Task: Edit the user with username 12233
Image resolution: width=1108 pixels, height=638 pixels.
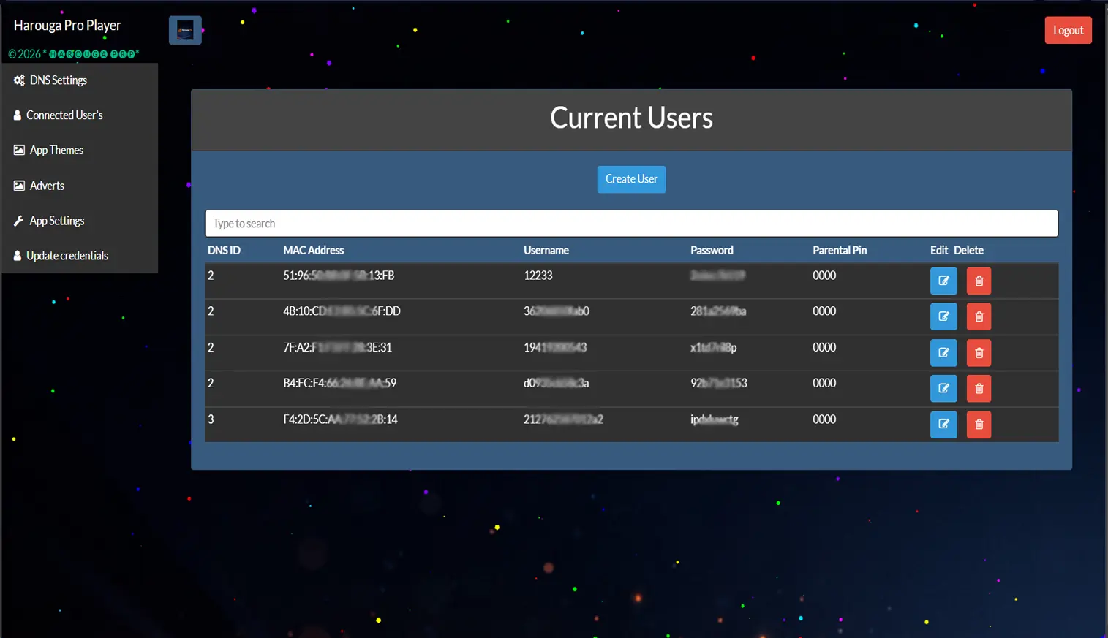Action: 943,281
